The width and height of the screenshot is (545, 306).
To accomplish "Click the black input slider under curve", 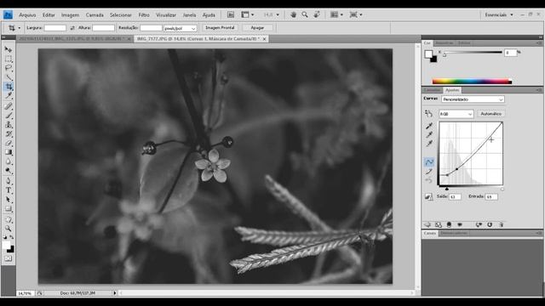I will coord(446,189).
